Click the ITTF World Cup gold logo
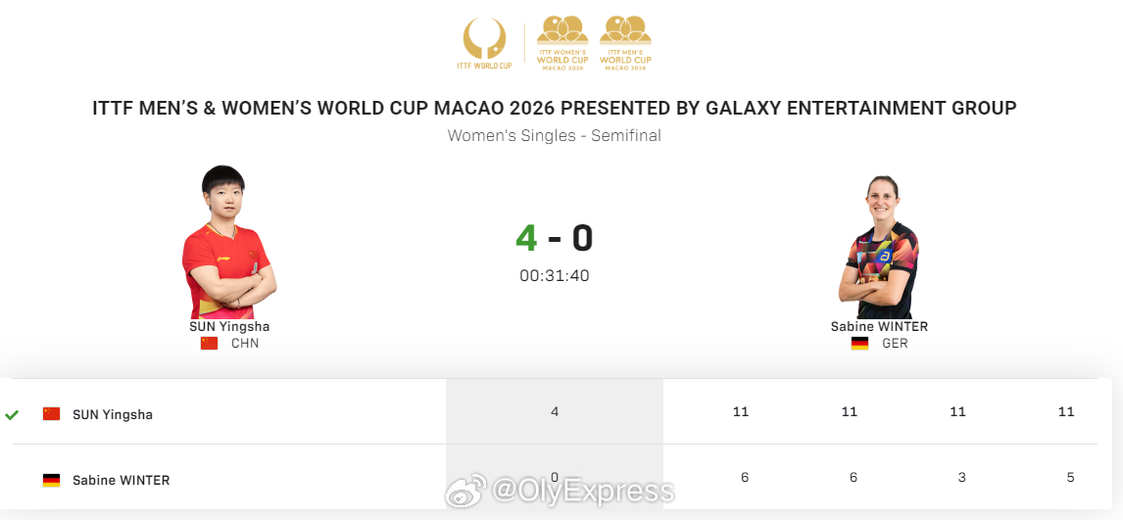Screen dimensions: 1123x520 coord(485,44)
